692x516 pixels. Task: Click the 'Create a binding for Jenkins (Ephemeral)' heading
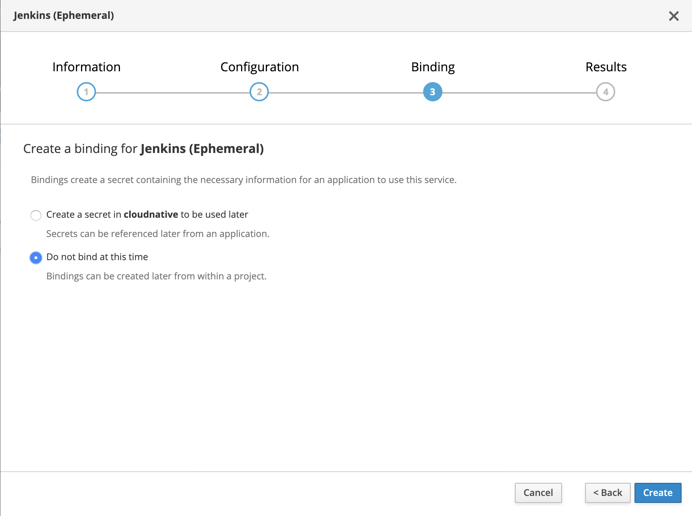pyautogui.click(x=143, y=149)
